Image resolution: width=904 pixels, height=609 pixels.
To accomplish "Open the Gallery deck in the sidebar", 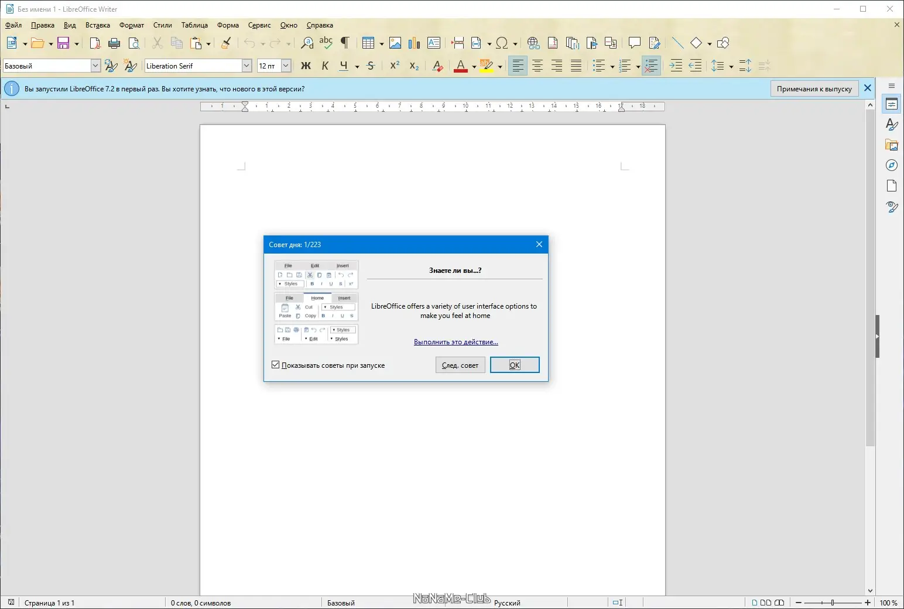I will tap(892, 145).
